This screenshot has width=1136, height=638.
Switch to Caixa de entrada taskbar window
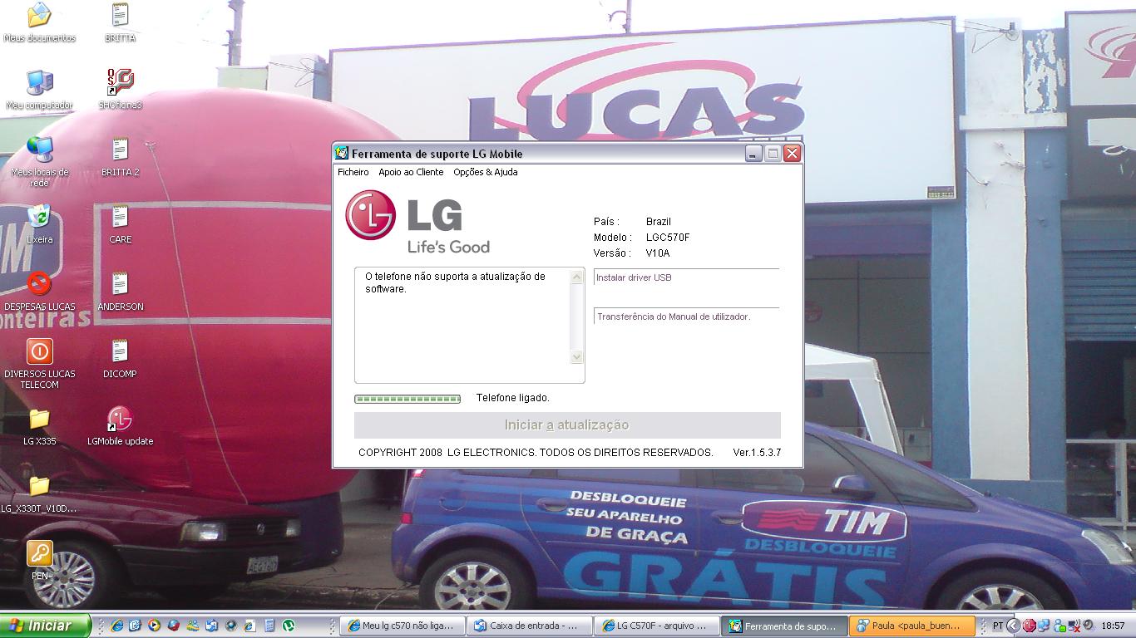(x=530, y=626)
